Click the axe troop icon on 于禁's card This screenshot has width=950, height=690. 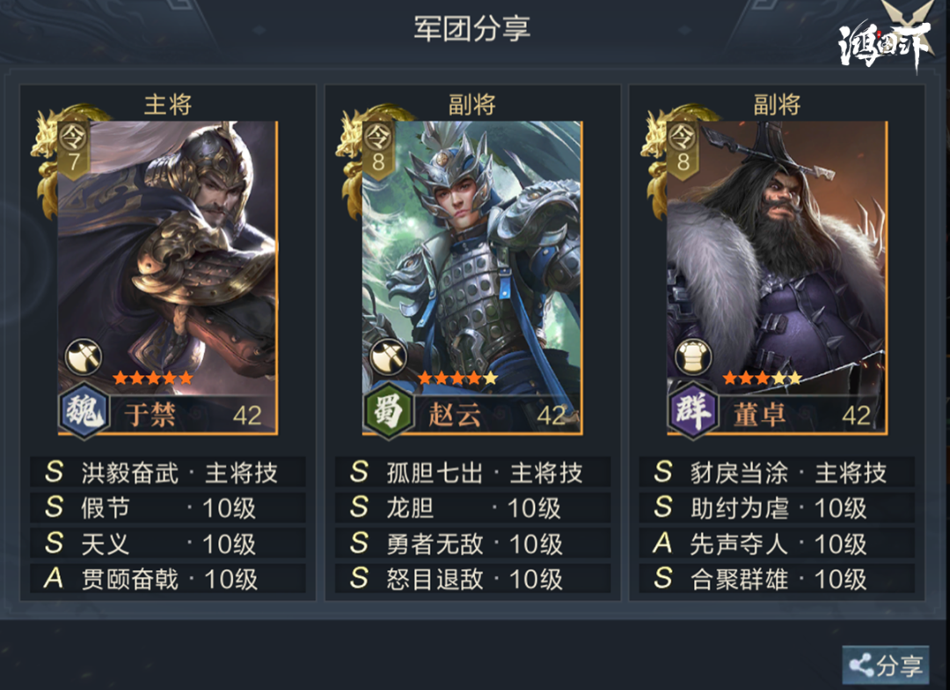click(84, 356)
